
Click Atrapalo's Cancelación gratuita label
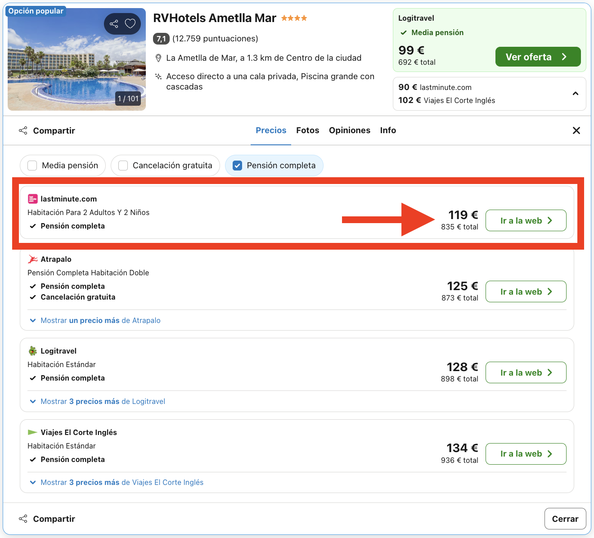coord(78,297)
